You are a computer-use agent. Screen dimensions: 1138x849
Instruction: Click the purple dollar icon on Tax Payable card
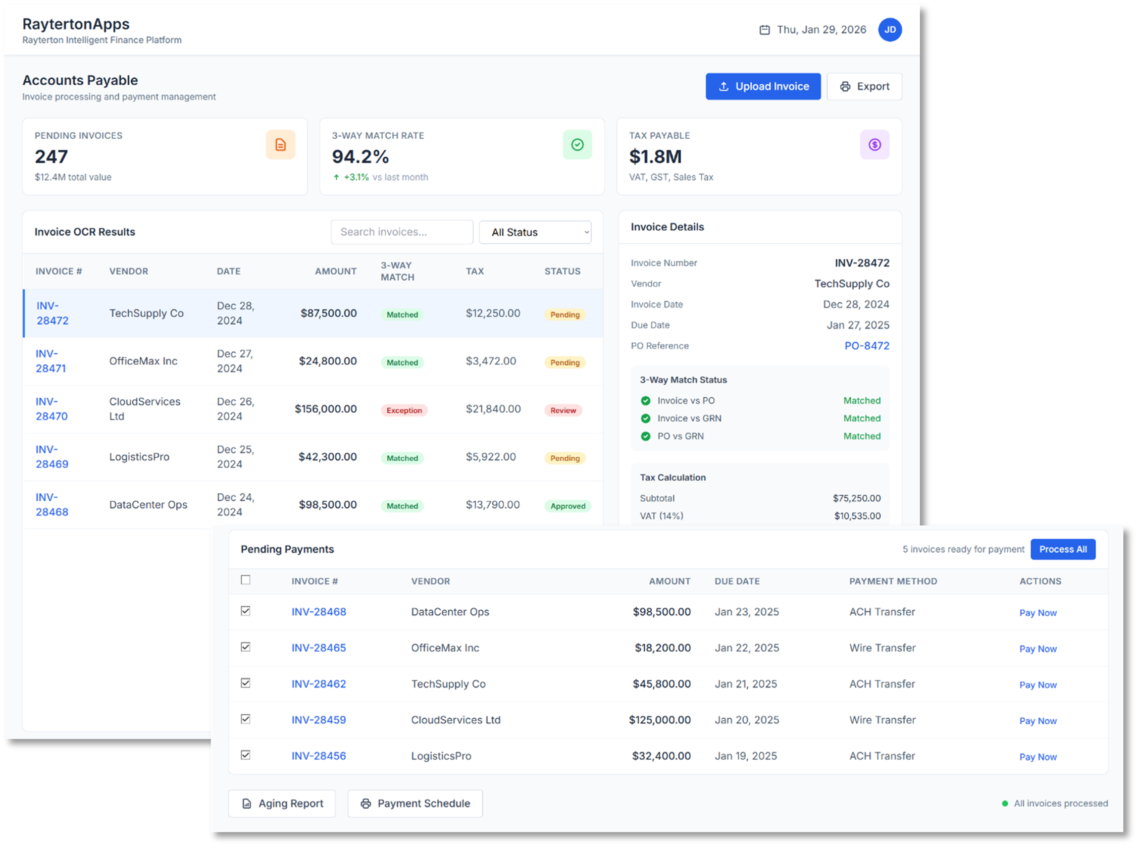tap(874, 144)
